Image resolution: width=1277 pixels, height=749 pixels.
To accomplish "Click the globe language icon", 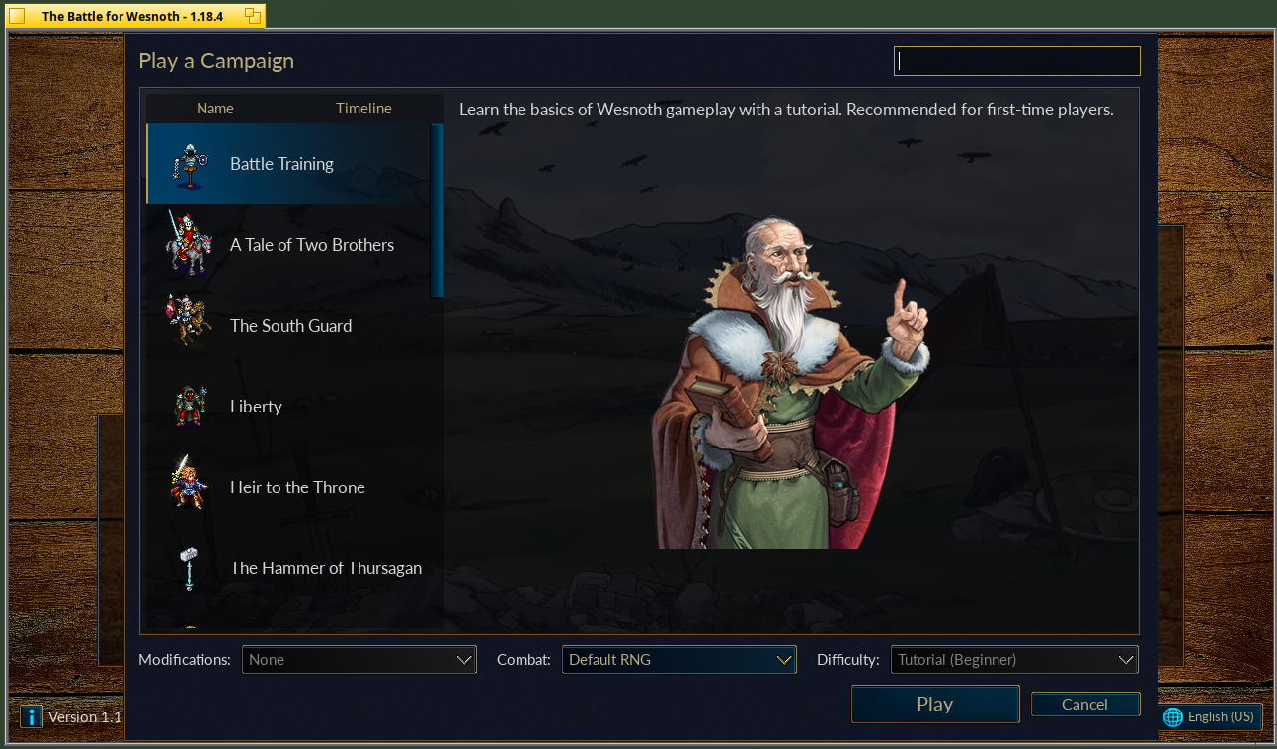I will [x=1173, y=717].
